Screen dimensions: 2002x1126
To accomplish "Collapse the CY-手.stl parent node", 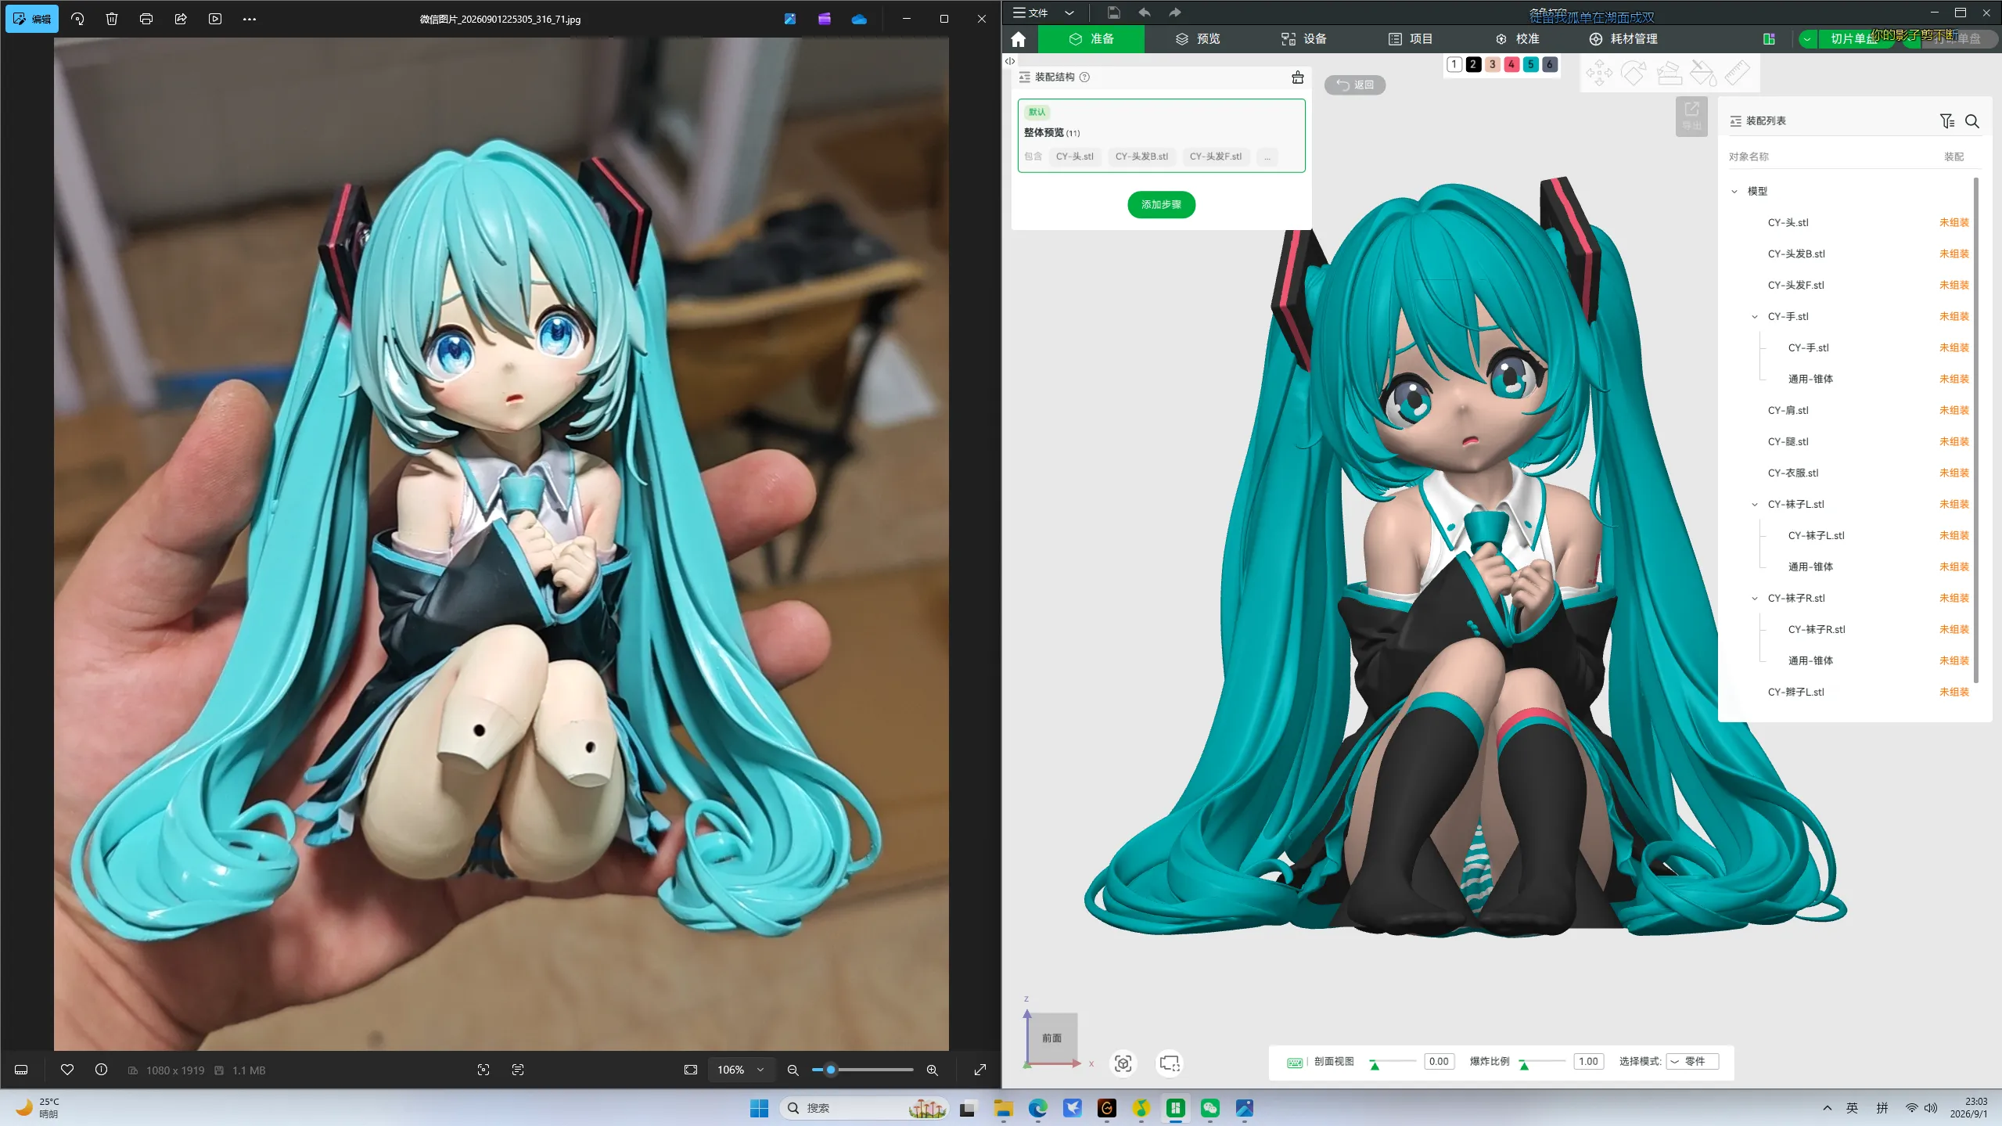I will 1755,316.
